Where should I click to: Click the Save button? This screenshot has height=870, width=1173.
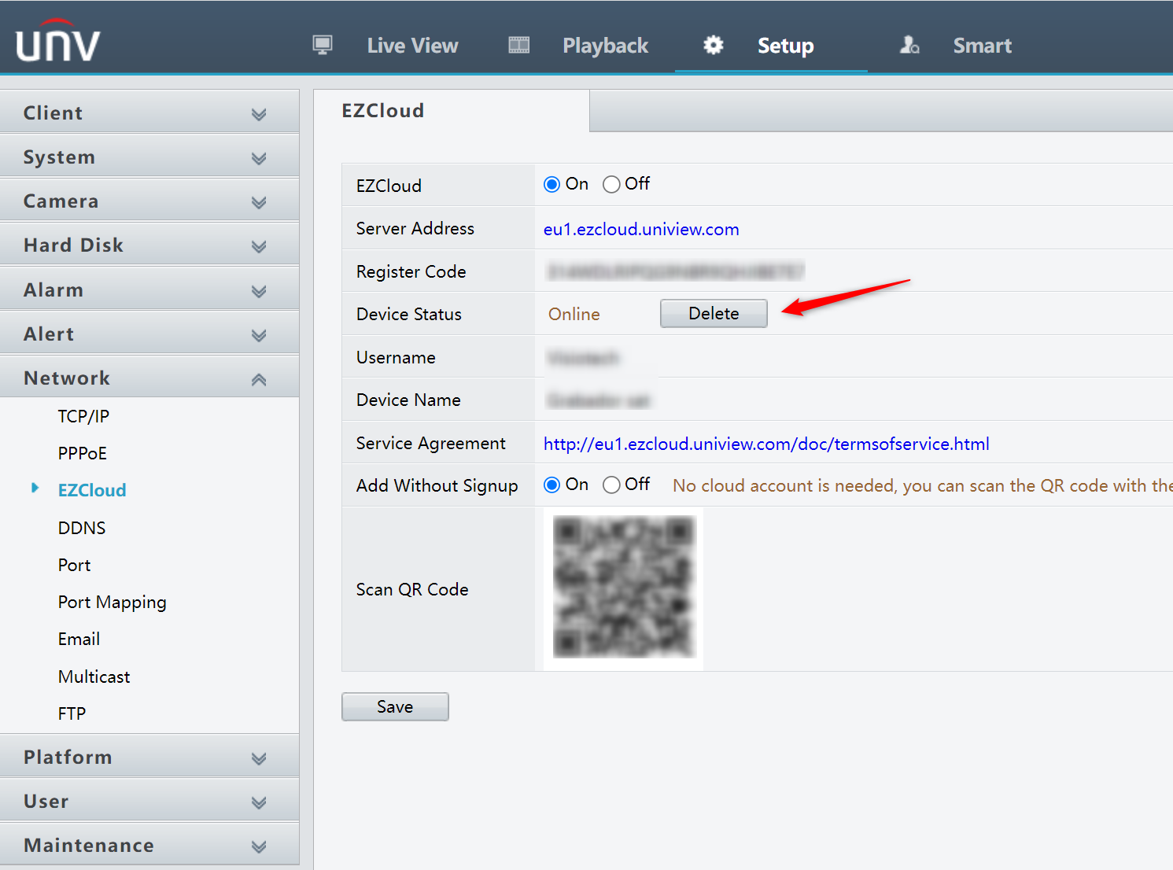coord(395,706)
